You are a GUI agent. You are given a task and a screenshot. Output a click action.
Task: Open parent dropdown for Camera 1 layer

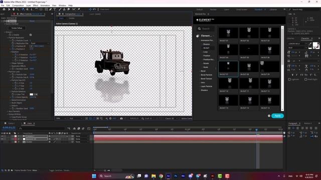[x=82, y=136]
